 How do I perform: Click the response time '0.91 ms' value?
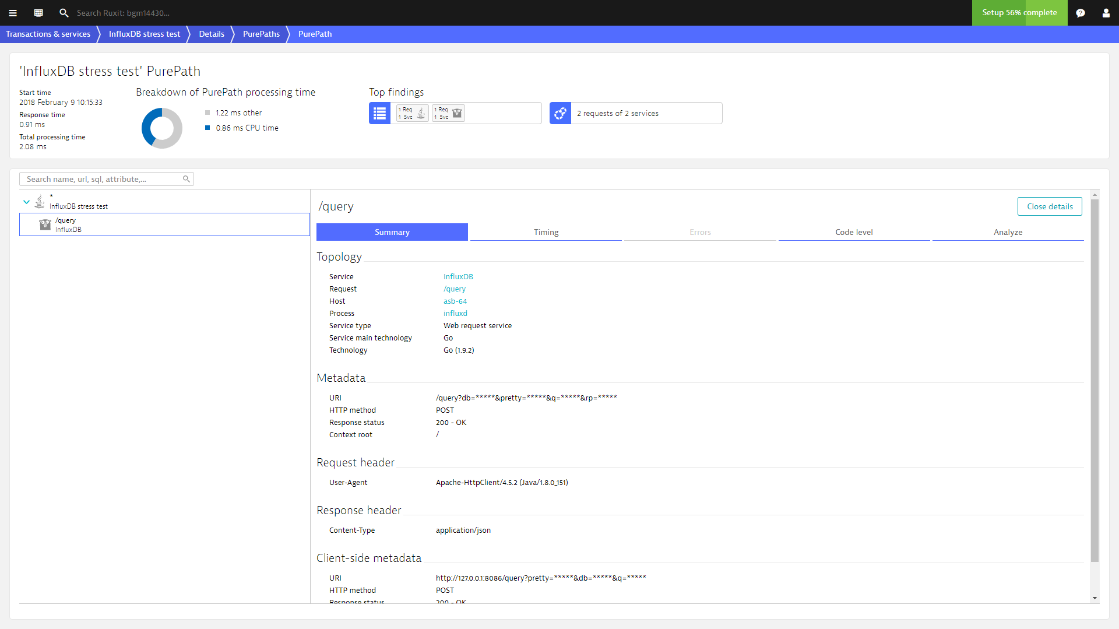click(32, 125)
